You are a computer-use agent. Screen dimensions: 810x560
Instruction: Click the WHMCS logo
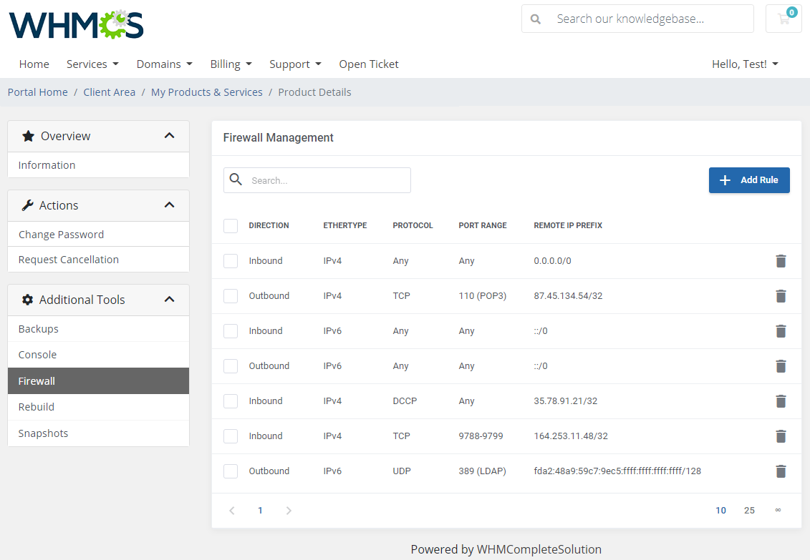75,24
